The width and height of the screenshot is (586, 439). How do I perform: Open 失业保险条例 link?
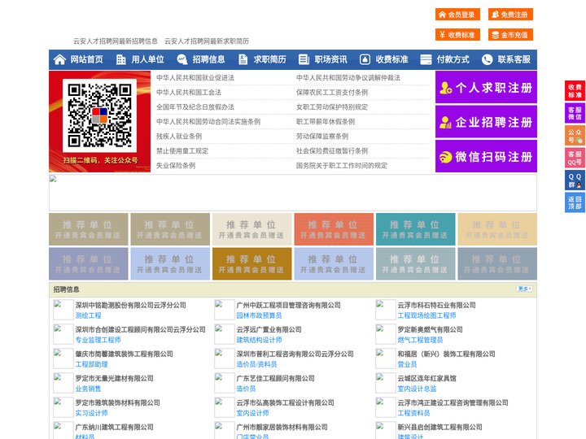point(176,165)
